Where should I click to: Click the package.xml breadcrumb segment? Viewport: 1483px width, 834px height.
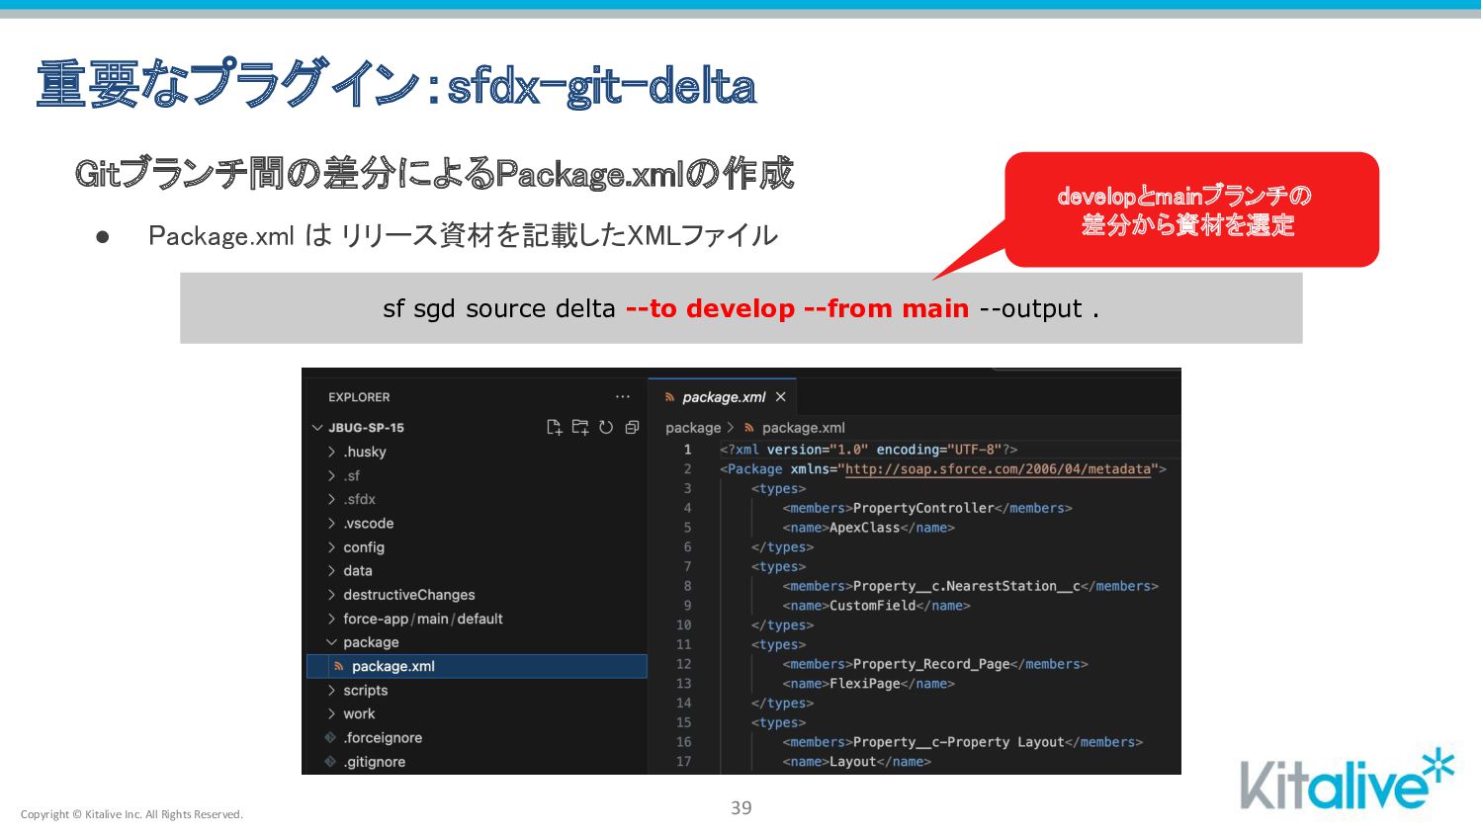coord(803,428)
